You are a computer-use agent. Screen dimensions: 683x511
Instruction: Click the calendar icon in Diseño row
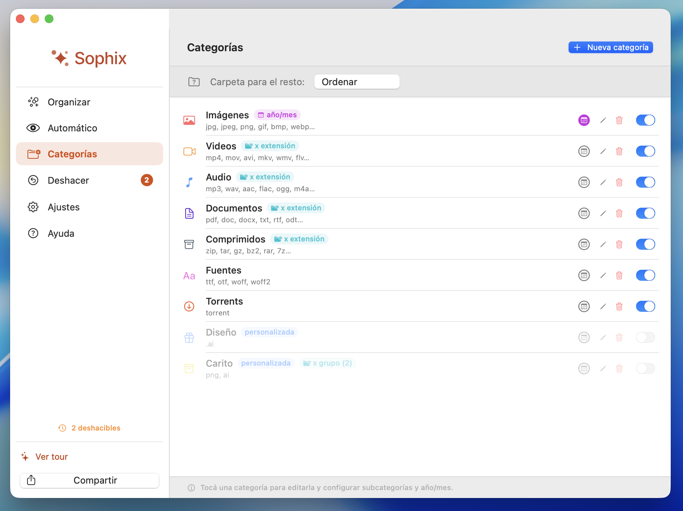pos(584,337)
